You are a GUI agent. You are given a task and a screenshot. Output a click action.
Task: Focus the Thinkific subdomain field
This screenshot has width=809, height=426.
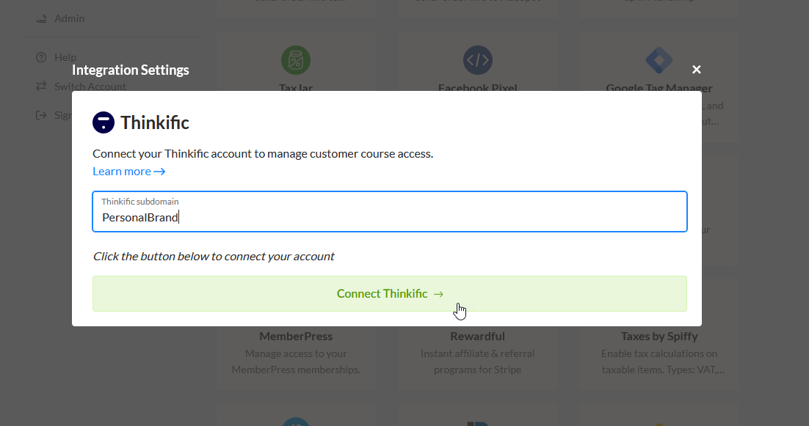(x=390, y=212)
